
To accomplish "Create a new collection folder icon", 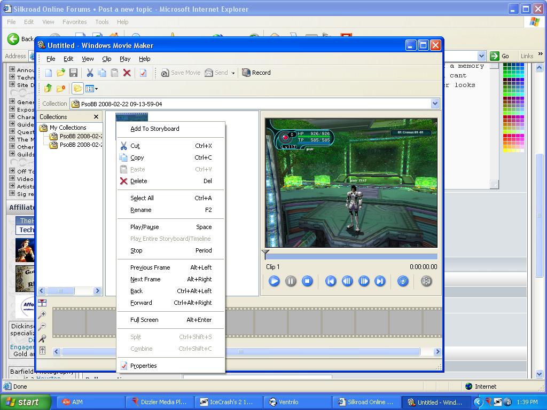I will point(61,88).
